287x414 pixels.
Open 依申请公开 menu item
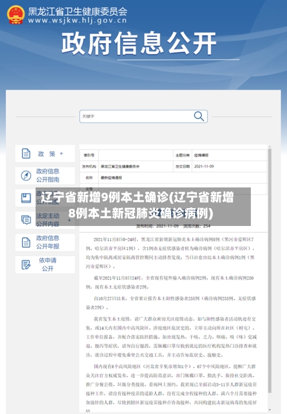coord(45,264)
